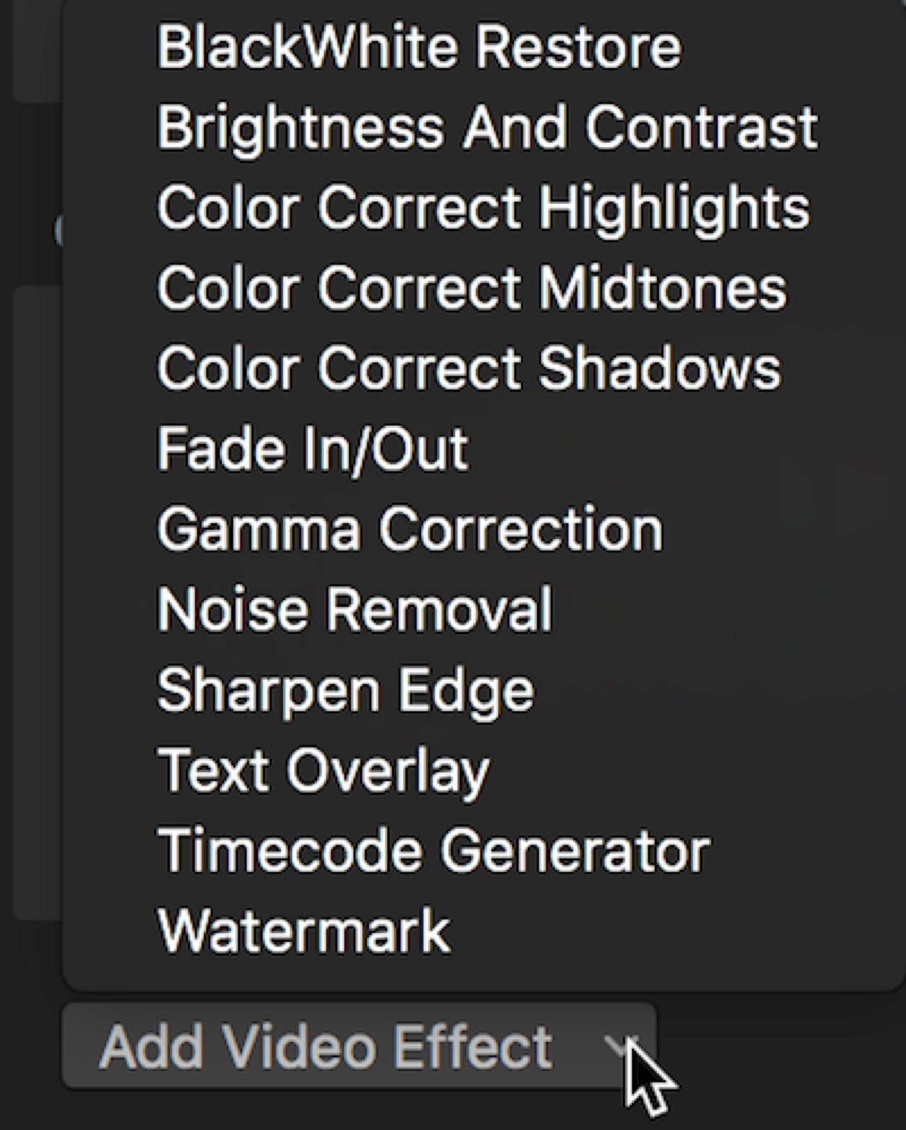
Task: Close the effects list via Add Video Effect
Action: tap(358, 1046)
